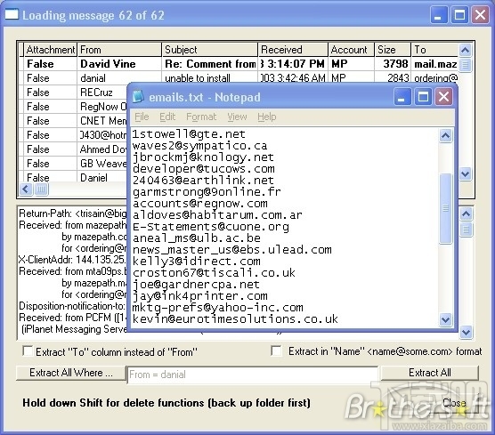Click size value 3798

tap(395, 64)
